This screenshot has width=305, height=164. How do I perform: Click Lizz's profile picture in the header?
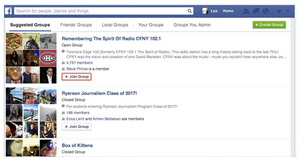[205, 11]
